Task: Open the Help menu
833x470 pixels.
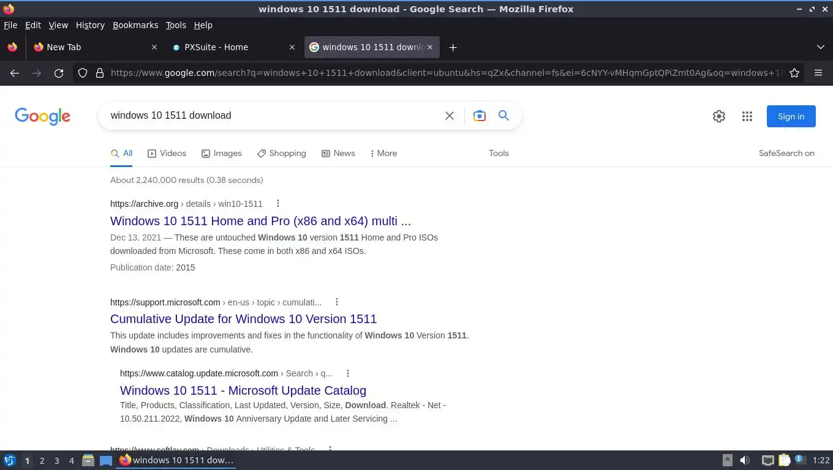Action: 203,25
